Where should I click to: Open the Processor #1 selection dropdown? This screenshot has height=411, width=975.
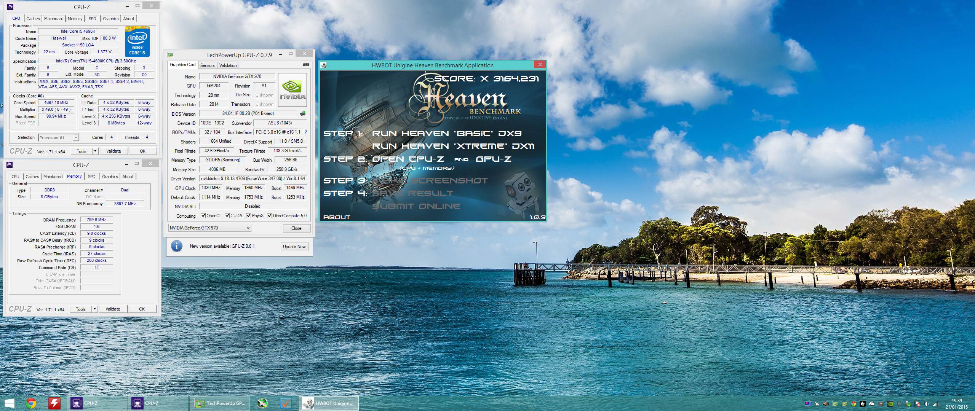[x=58, y=138]
